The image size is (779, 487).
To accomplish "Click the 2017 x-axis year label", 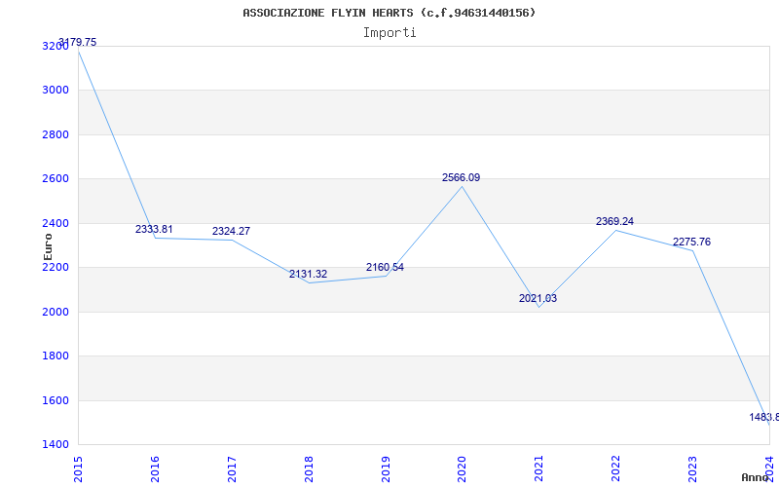I will point(232,468).
